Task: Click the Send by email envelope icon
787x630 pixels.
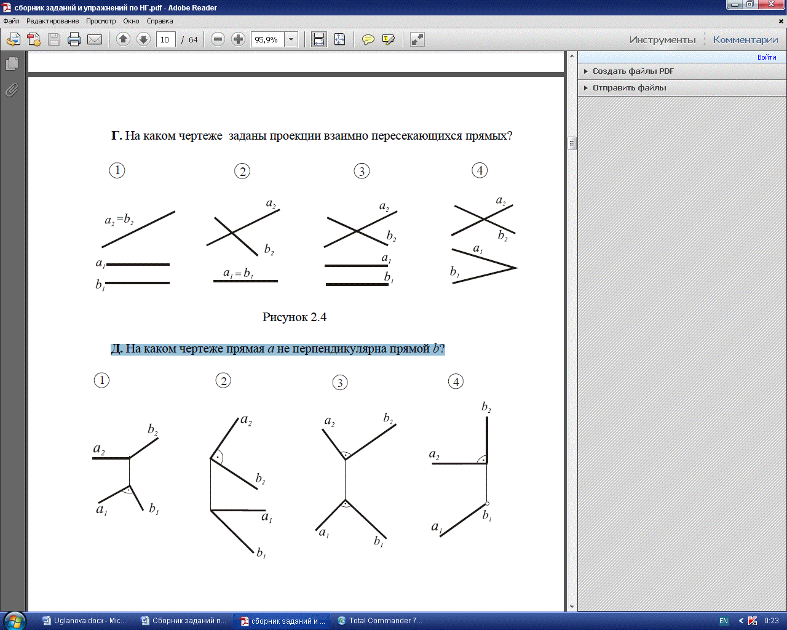Action: click(x=95, y=40)
